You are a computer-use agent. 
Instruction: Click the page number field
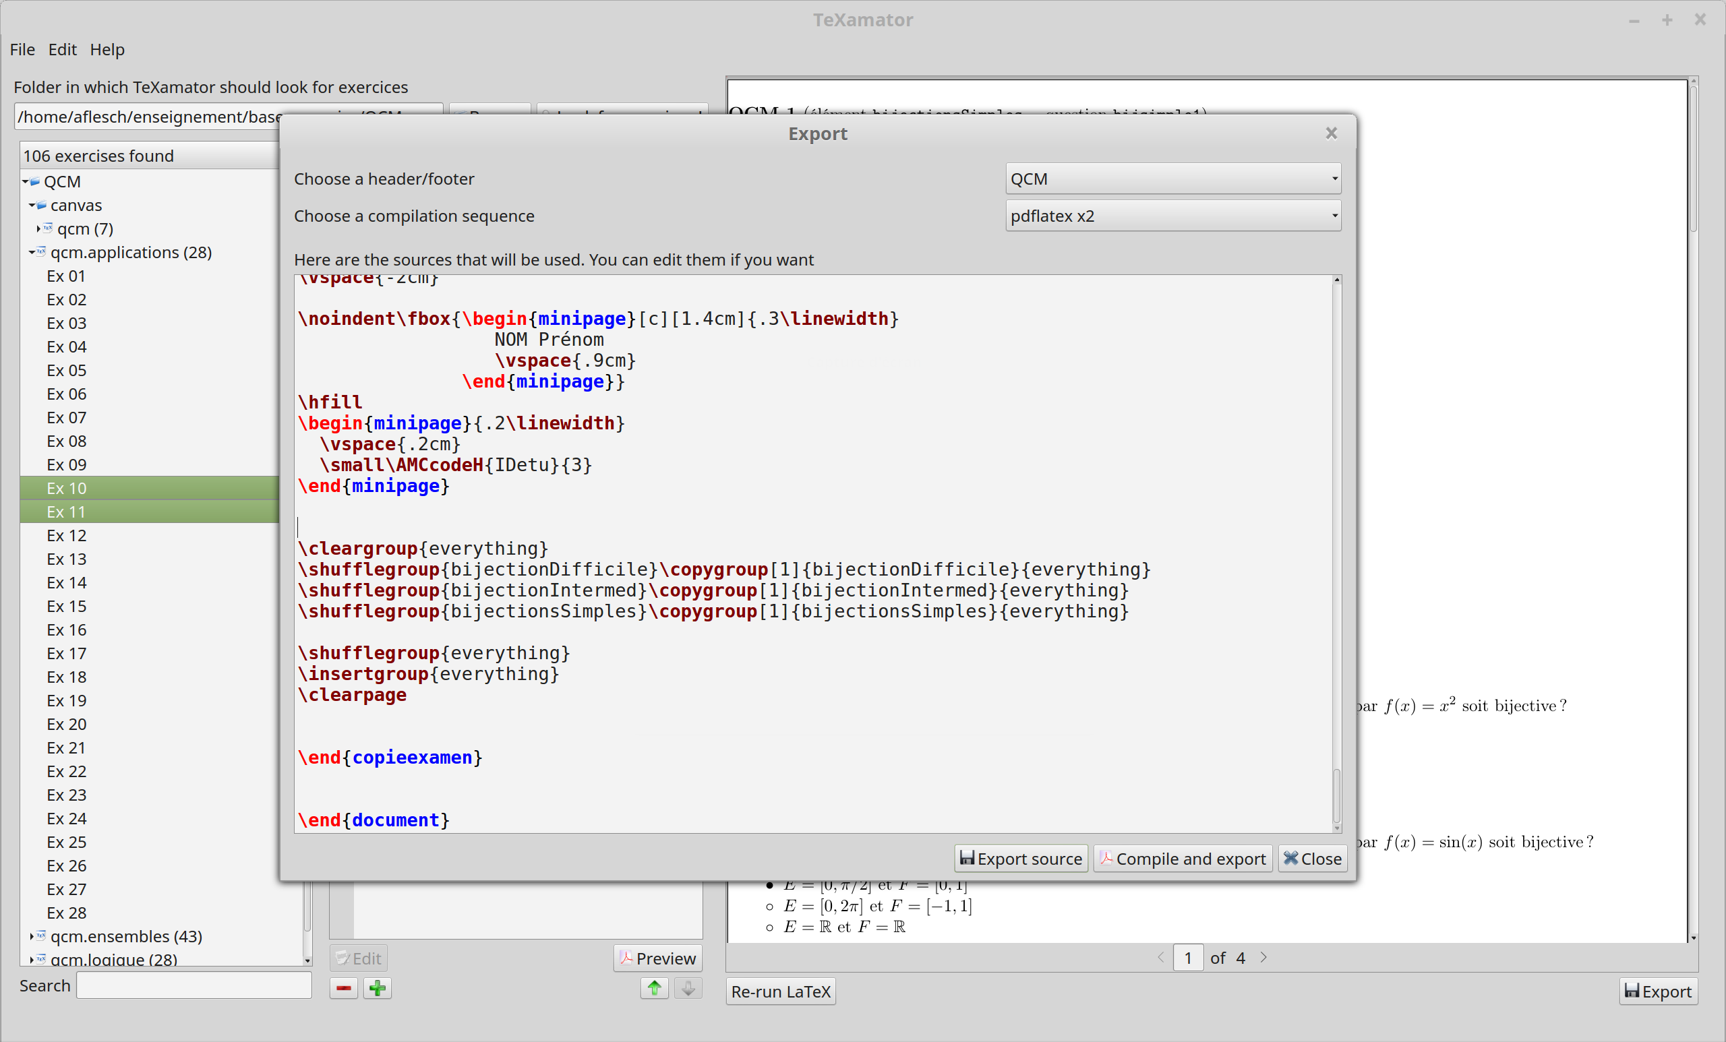point(1188,957)
